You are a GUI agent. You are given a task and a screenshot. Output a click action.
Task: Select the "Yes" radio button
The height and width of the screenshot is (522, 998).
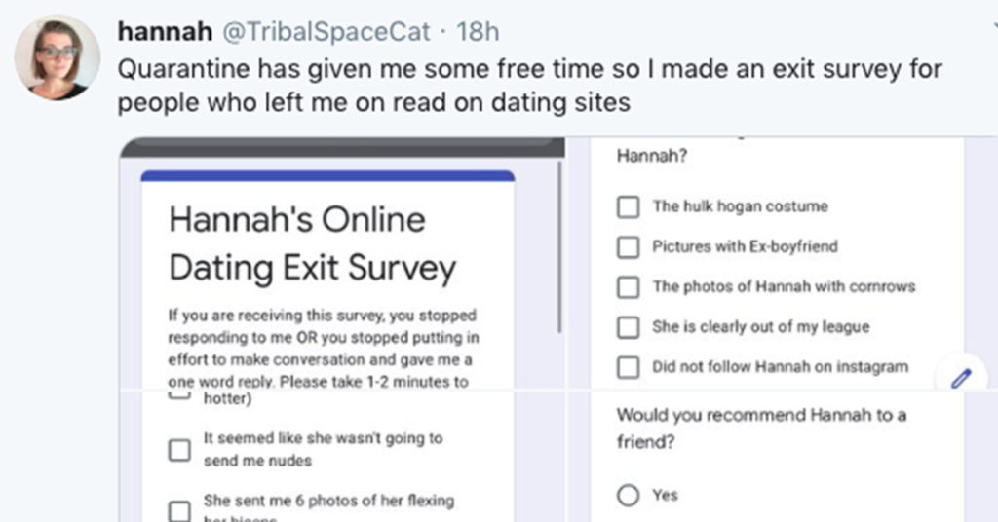(629, 496)
